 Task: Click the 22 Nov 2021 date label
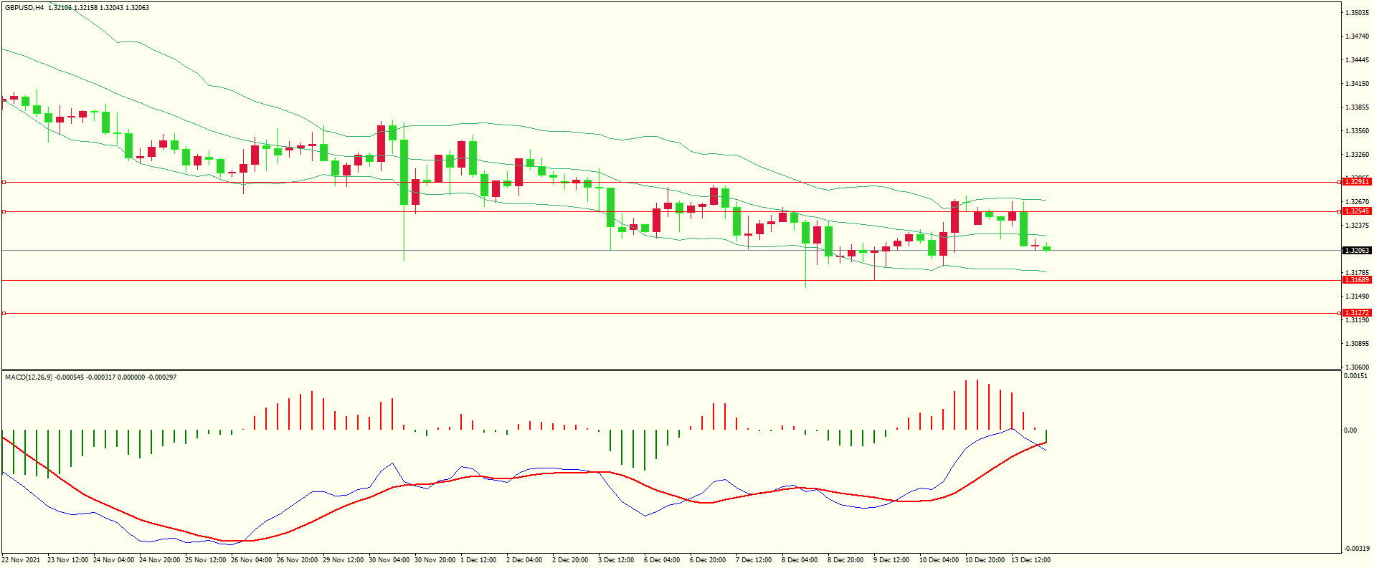tap(22, 560)
